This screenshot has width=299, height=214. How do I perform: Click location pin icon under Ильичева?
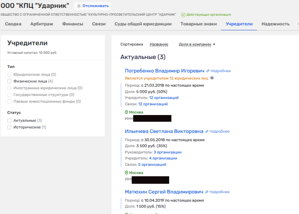tap(126, 173)
